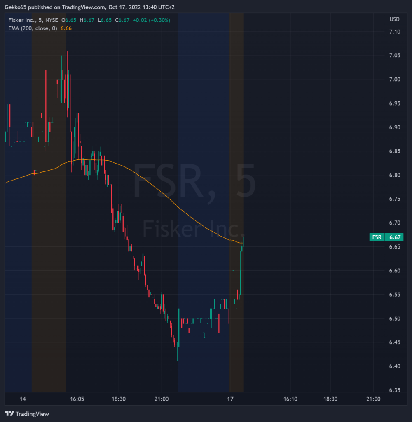Open the USD currency label
The height and width of the screenshot is (422, 412).
pos(394,19)
